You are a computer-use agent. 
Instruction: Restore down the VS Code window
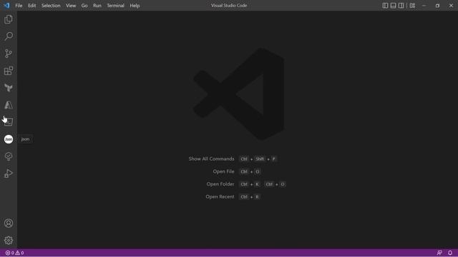tap(437, 6)
